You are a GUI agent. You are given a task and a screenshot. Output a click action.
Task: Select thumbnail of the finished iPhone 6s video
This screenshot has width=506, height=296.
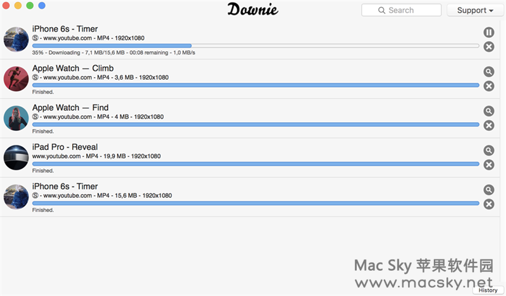[x=16, y=197]
